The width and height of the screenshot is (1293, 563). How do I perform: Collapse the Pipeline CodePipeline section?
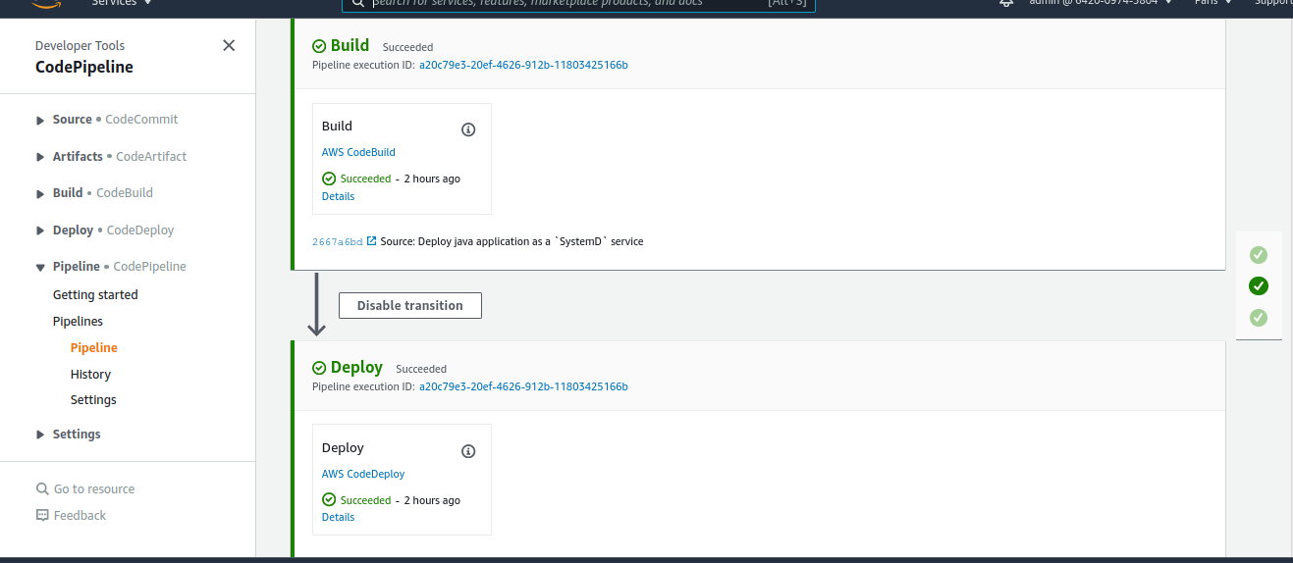(40, 267)
